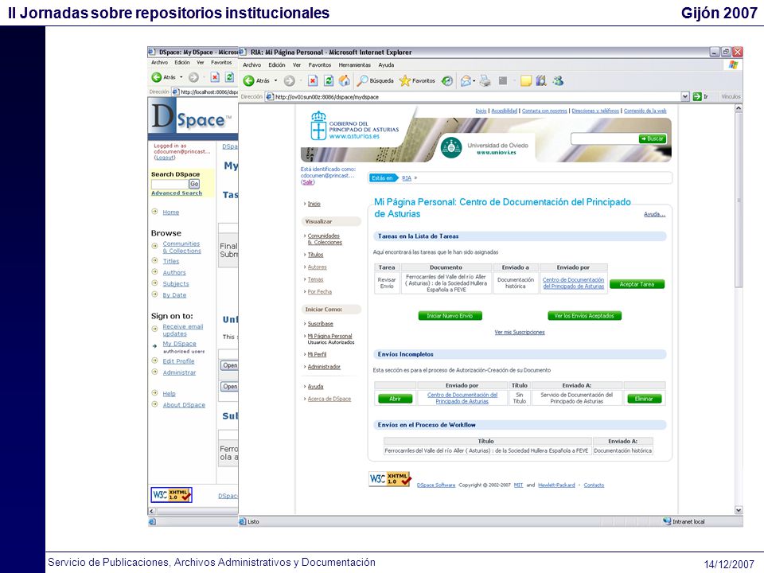764x573 pixels.
Task: Open the Atrás history dropdown arrow in RIA window
Action: coord(276,81)
